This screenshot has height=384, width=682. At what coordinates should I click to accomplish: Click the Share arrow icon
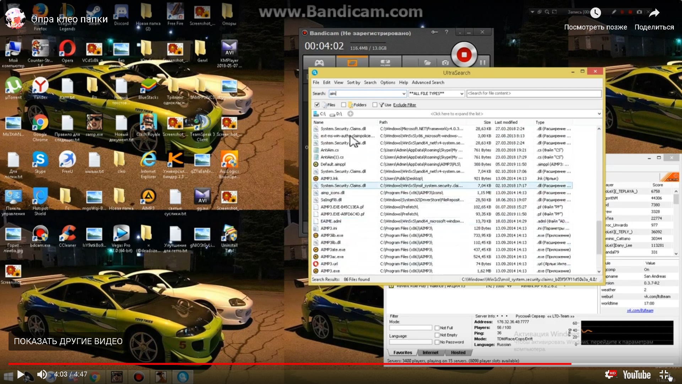coord(654,13)
